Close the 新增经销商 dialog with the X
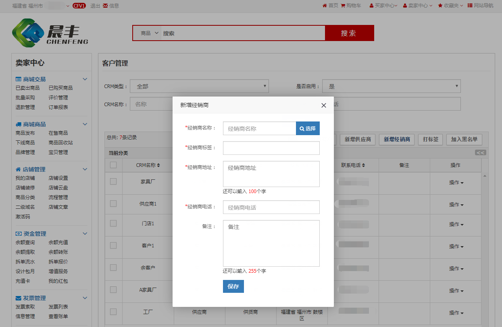Viewport: 502px width, 327px height. tap(323, 105)
